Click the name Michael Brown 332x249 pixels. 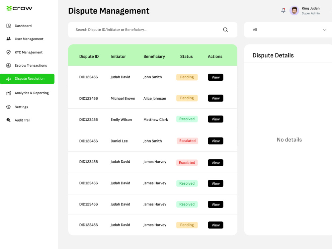click(x=123, y=99)
